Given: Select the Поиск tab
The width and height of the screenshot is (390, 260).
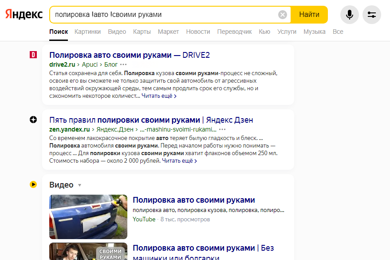Looking at the screenshot, I should point(59,32).
